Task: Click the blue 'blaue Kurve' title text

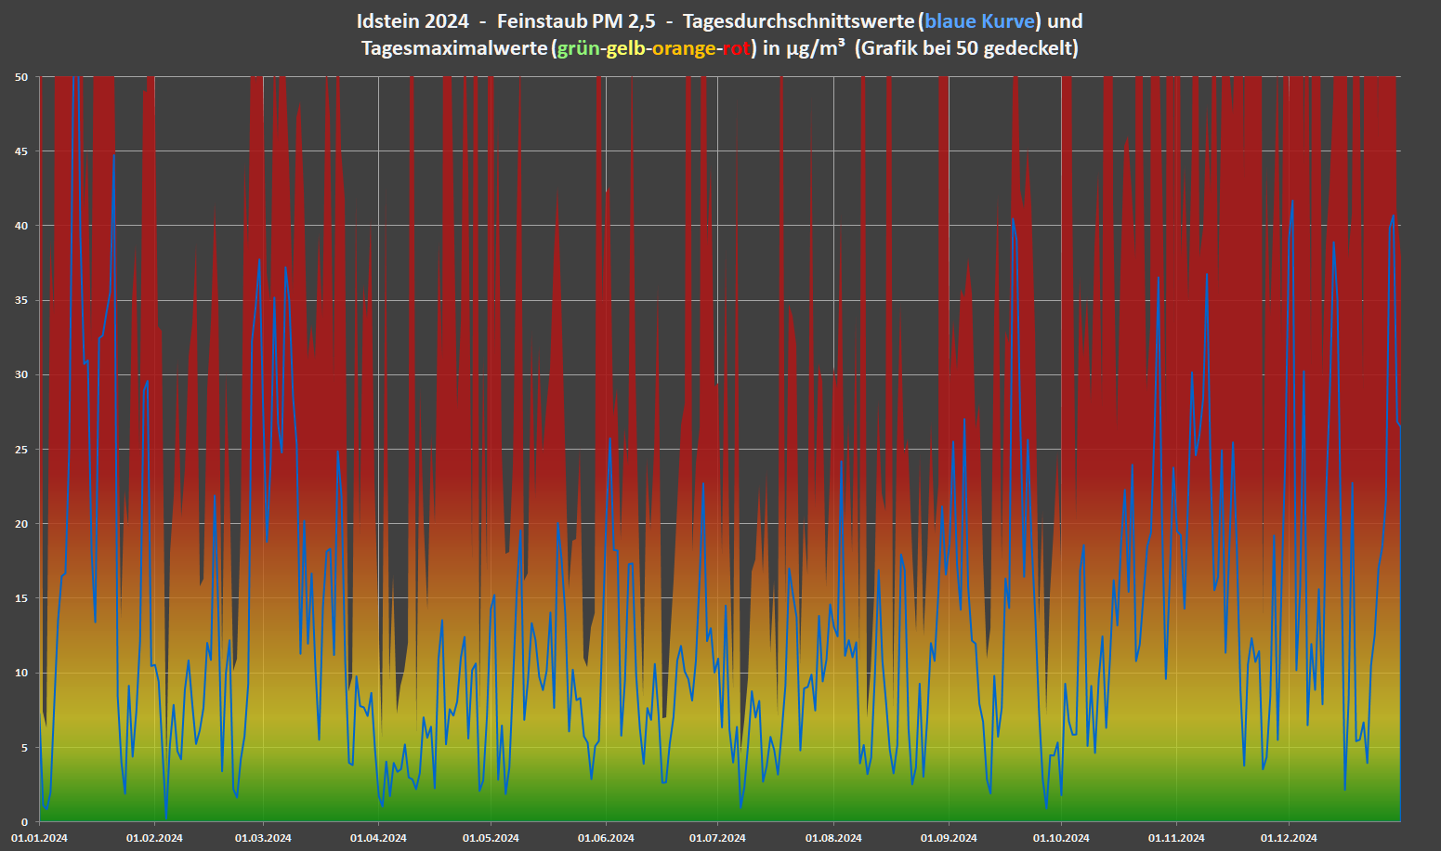Action: pos(979,21)
